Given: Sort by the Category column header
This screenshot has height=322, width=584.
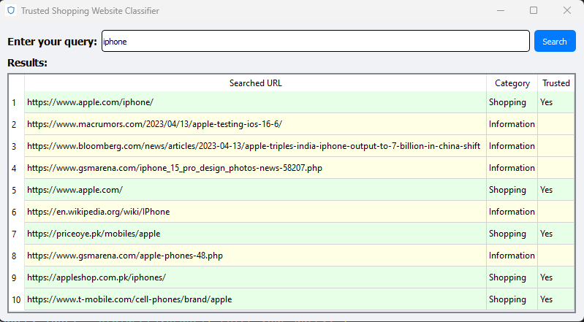Looking at the screenshot, I should tap(512, 83).
